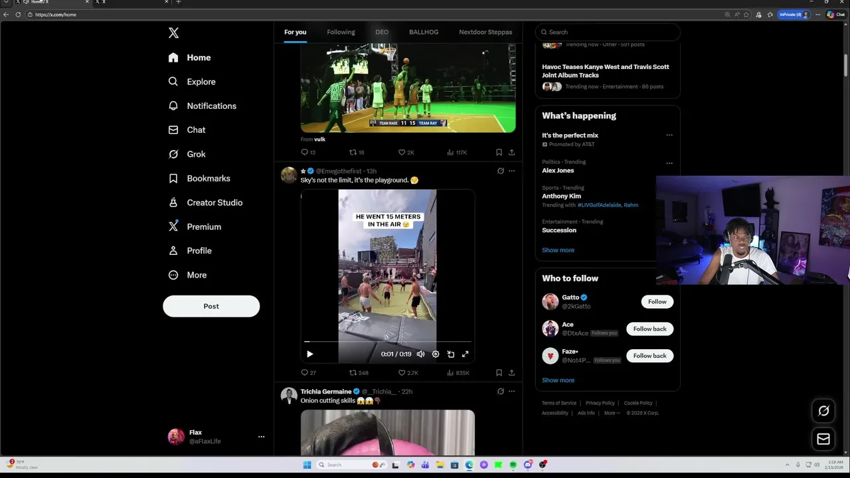850x478 pixels.
Task: Open the basketball video thumbnail
Action: click(408, 88)
